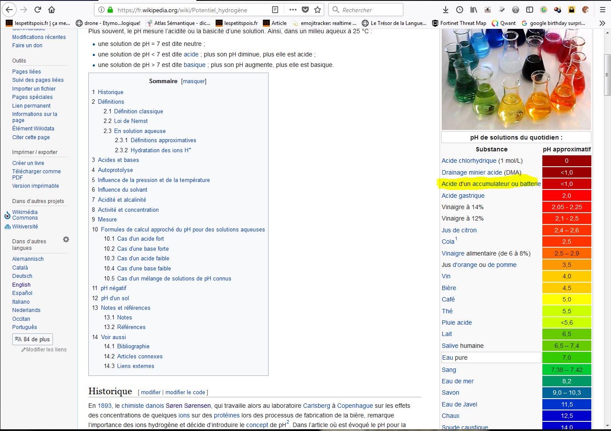Open the Downloads arrow icon

446,10
